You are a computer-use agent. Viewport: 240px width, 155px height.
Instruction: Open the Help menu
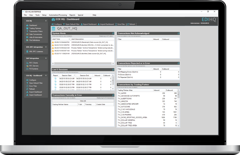click(94, 15)
